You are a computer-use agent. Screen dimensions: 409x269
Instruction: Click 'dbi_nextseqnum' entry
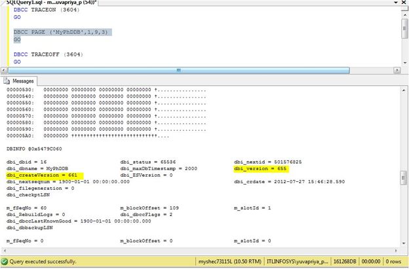click(x=68, y=182)
